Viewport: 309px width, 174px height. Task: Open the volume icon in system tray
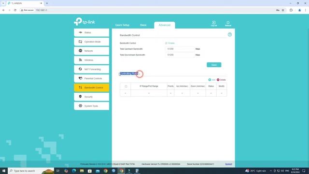pos(282,171)
